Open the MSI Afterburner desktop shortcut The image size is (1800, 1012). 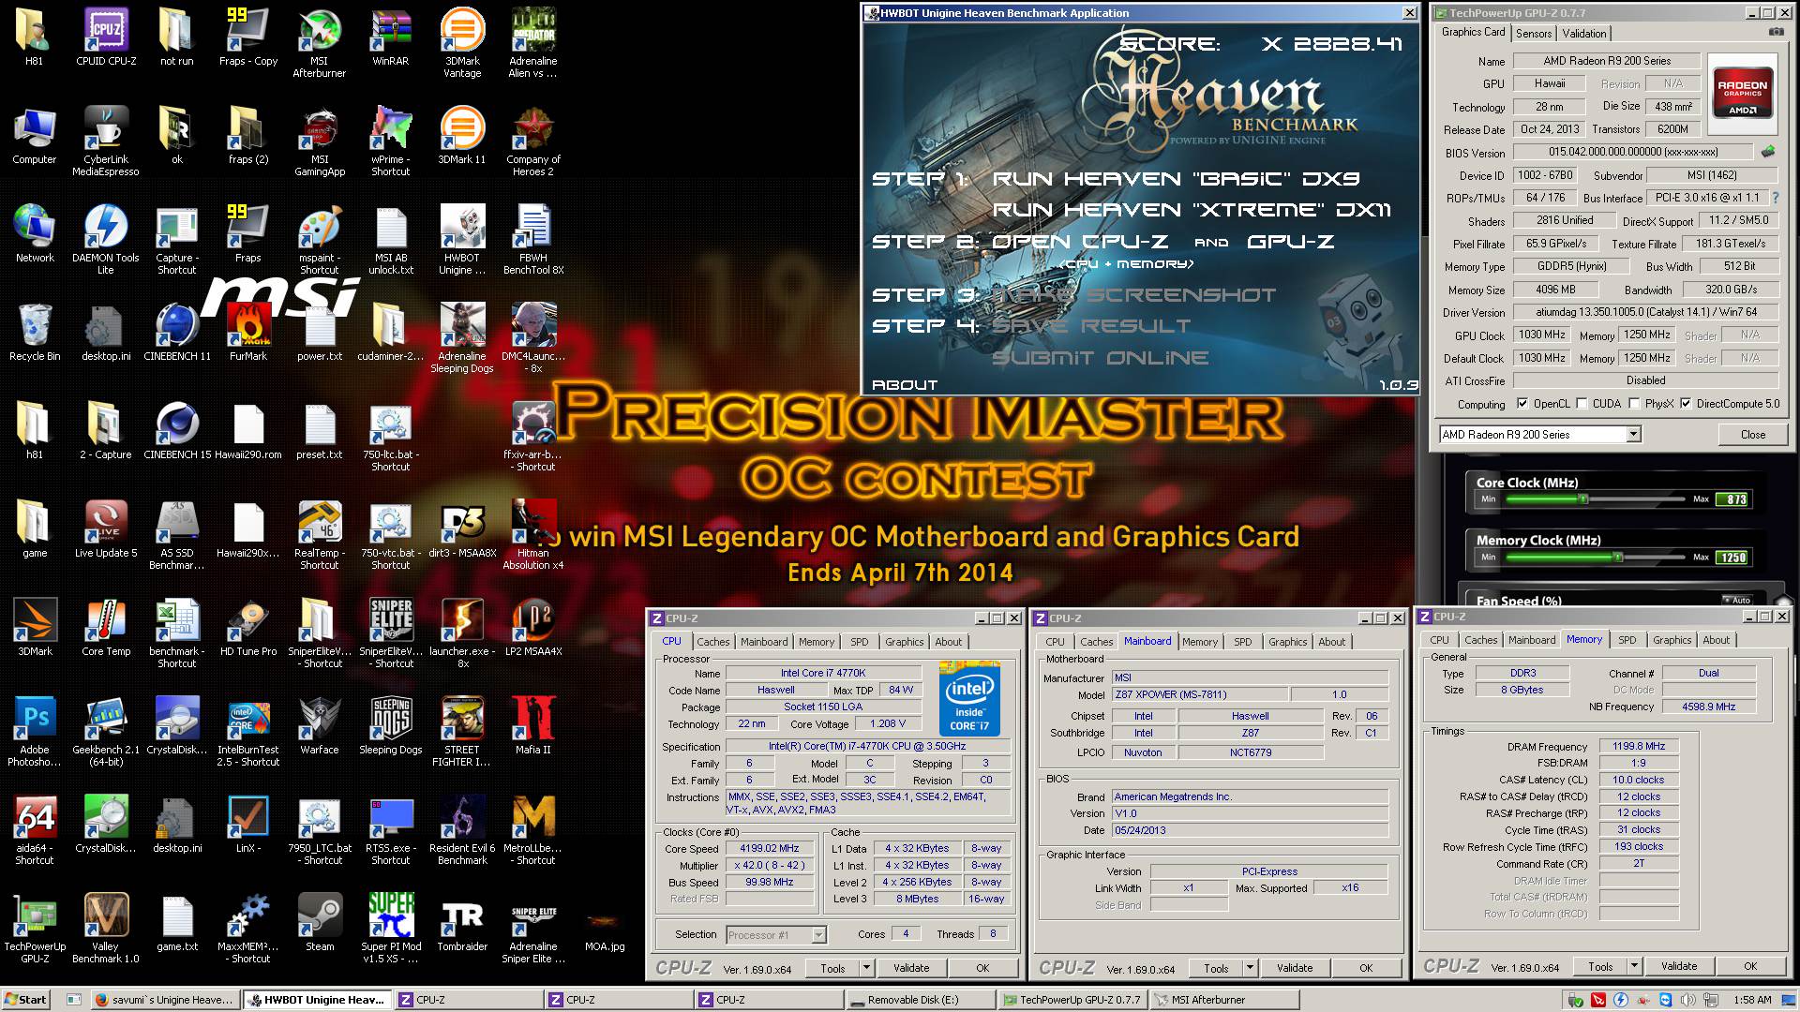point(320,43)
